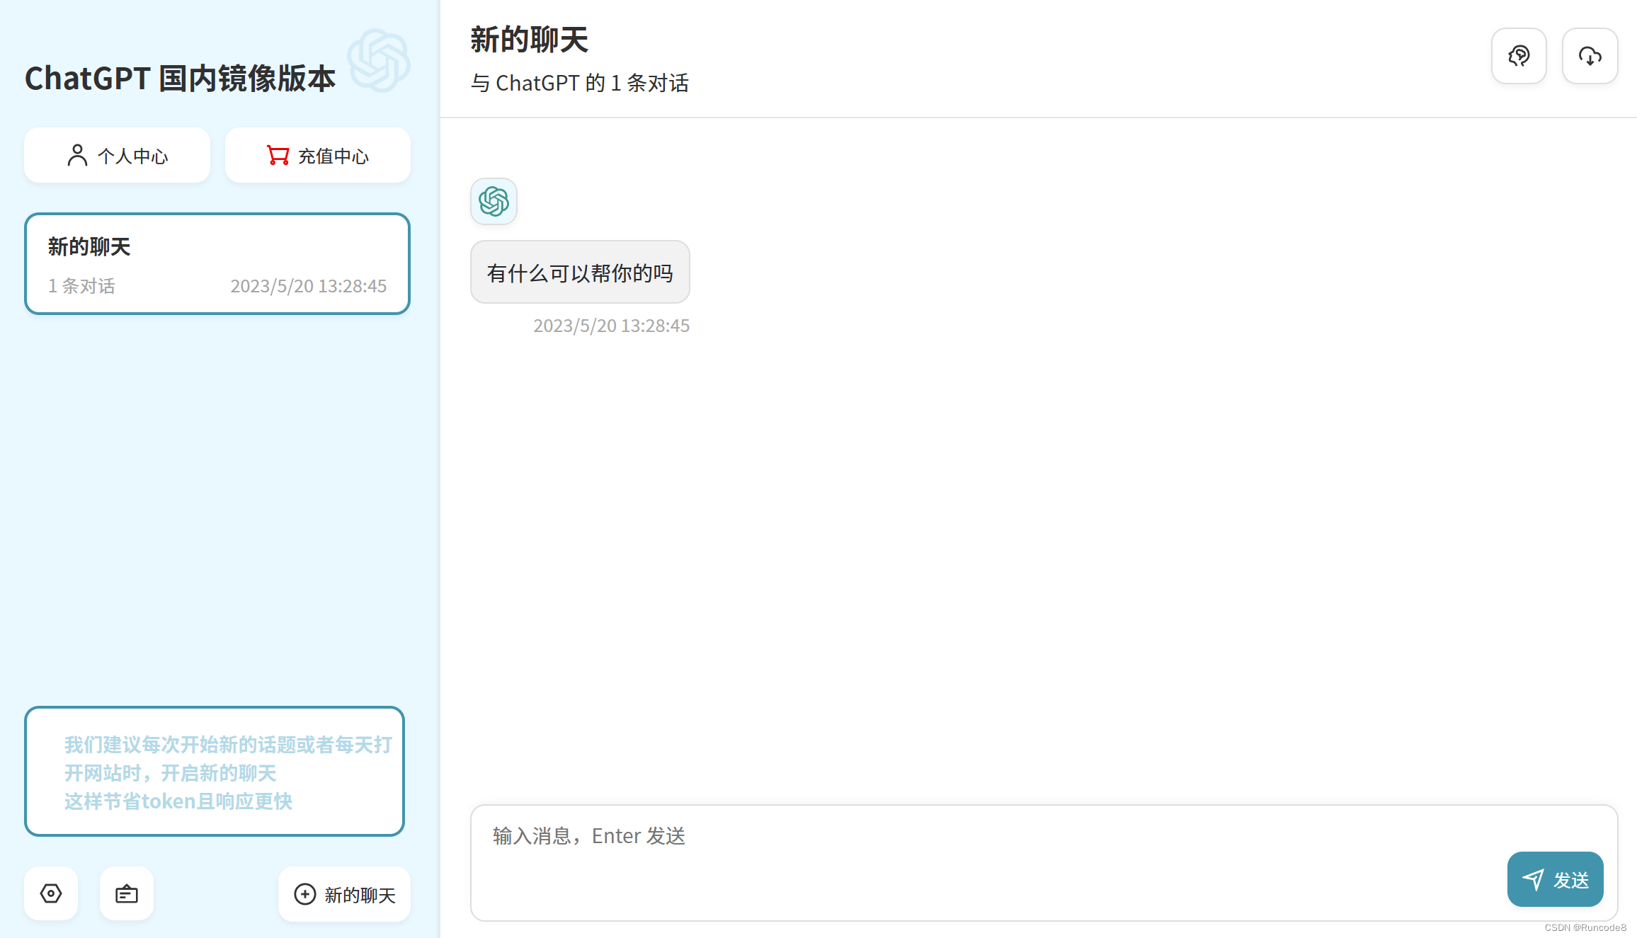Click the 有什么可以帮你的吗 message bubble
Image resolution: width=1637 pixels, height=938 pixels.
point(580,273)
